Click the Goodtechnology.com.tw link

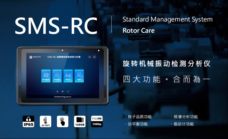(63, 97)
